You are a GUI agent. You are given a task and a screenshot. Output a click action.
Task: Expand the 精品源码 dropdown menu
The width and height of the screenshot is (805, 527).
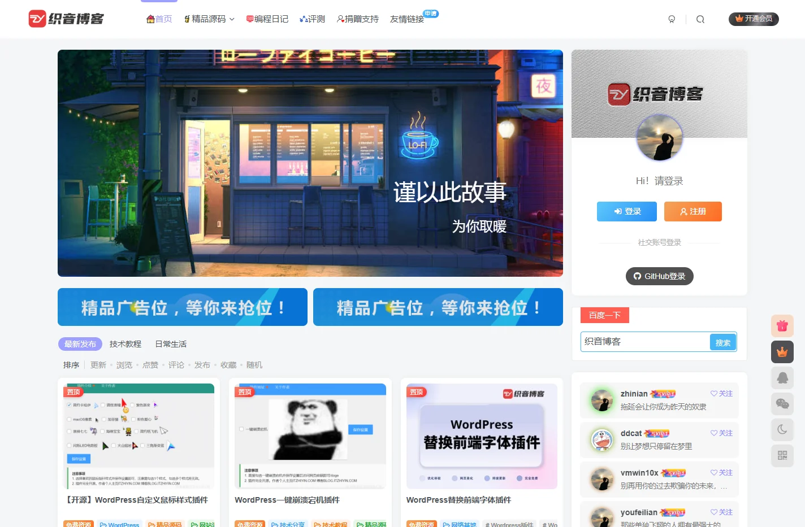click(x=209, y=19)
